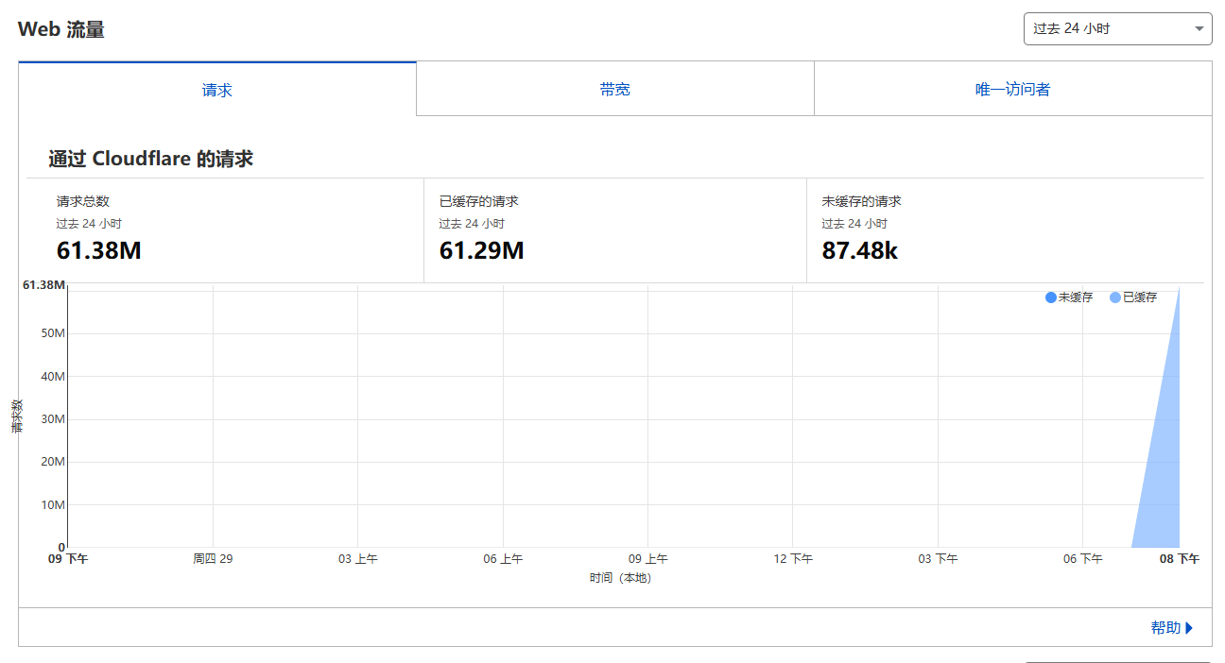Select the 已缓存的请求 61.29M stat
The width and height of the screenshot is (1225, 663).
(x=481, y=250)
